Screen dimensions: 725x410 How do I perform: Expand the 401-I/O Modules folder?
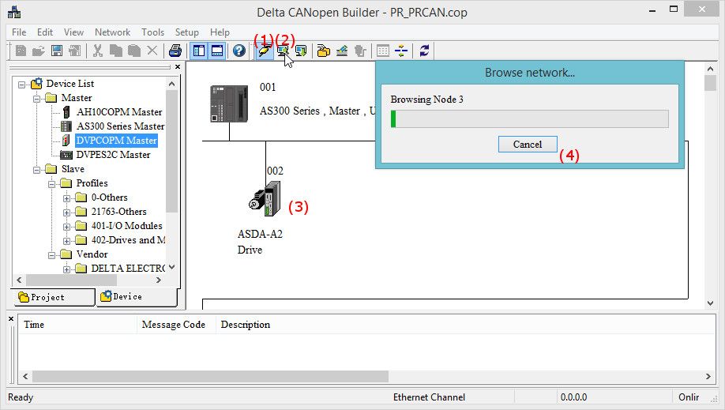click(x=67, y=226)
